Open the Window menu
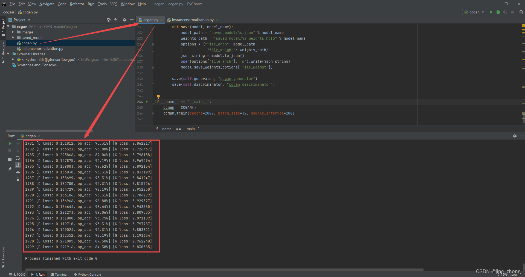 [127, 4]
